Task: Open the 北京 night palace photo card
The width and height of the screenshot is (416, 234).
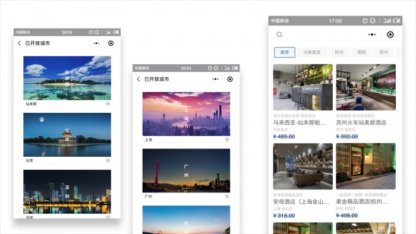Action: (x=67, y=135)
